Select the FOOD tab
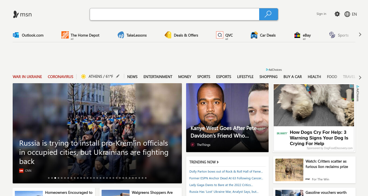Viewport: 368px width, 196px height. coord(332,77)
